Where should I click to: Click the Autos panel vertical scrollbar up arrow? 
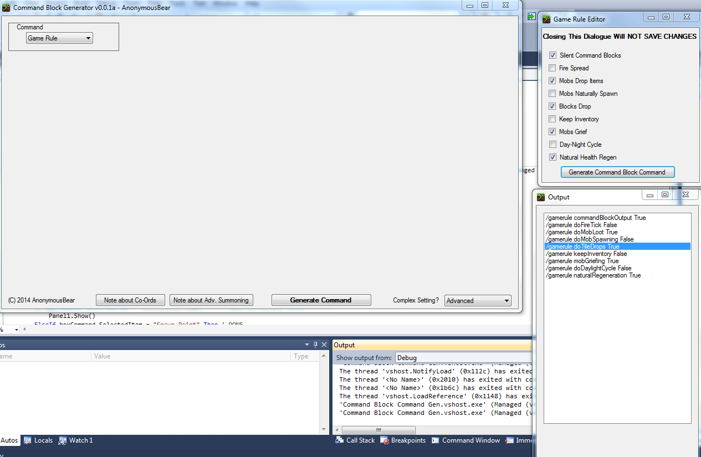click(x=324, y=356)
